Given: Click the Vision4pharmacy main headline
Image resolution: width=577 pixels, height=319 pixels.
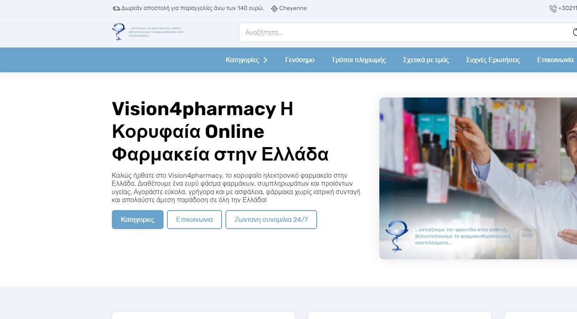Looking at the screenshot, I should pos(220,132).
